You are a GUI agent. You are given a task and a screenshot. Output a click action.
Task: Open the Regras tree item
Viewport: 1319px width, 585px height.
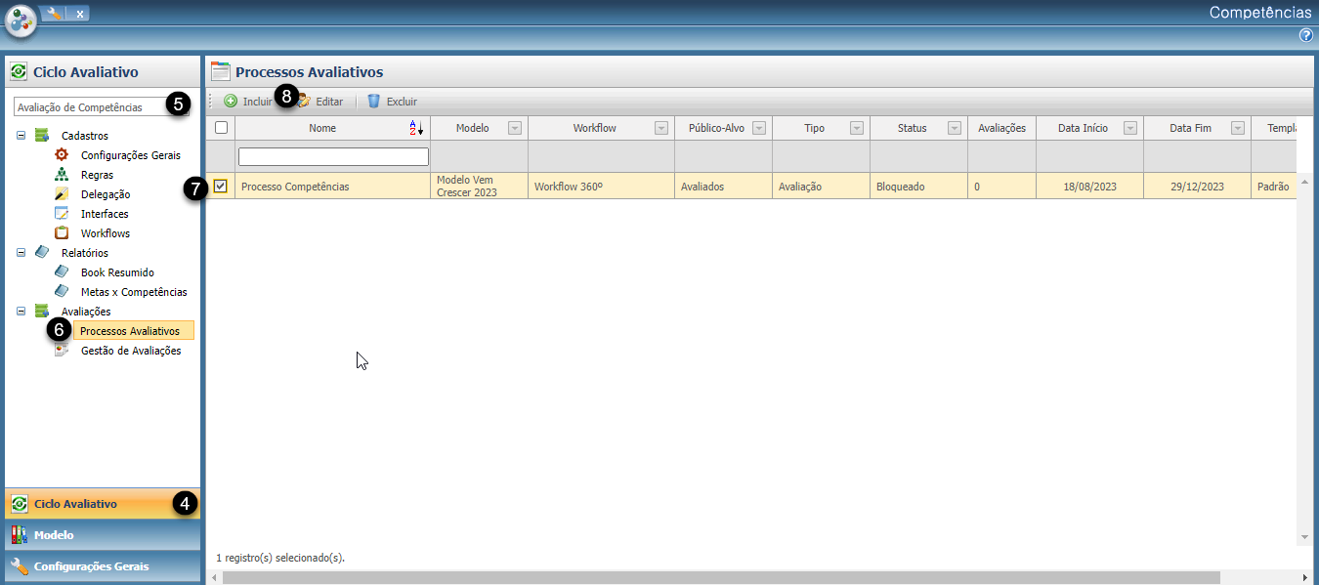(97, 175)
